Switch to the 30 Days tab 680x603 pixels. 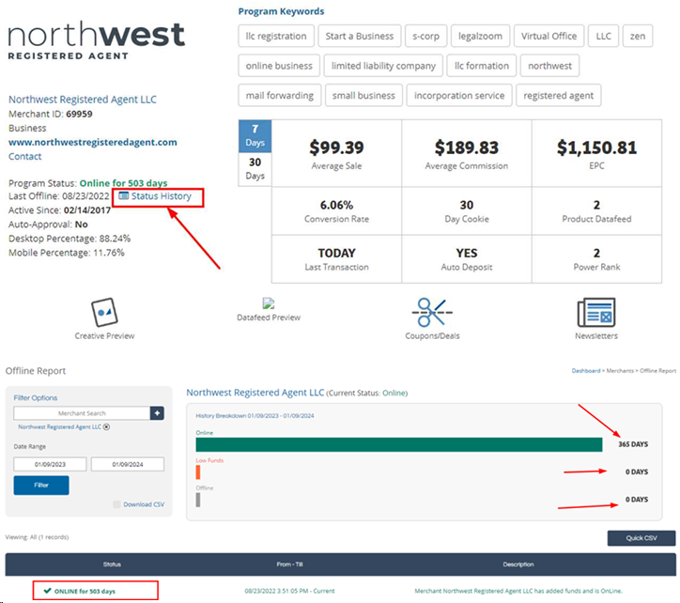tap(255, 169)
